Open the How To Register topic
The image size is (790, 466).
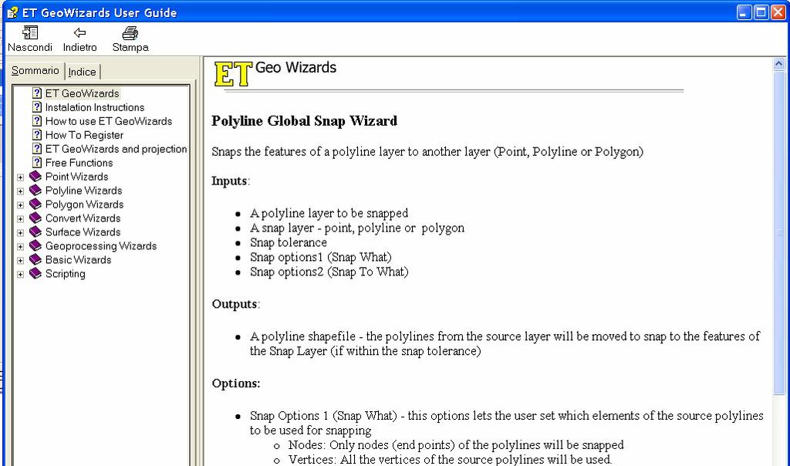coord(84,135)
